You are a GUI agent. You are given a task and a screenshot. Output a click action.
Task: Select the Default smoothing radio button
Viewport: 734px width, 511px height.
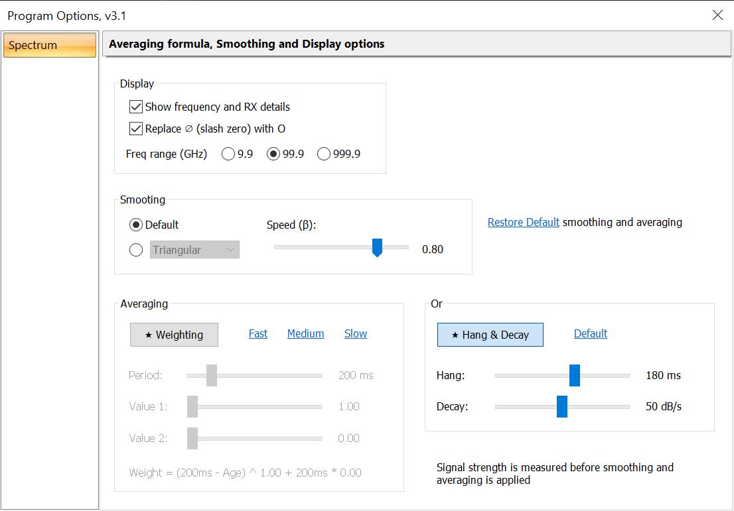(x=136, y=225)
